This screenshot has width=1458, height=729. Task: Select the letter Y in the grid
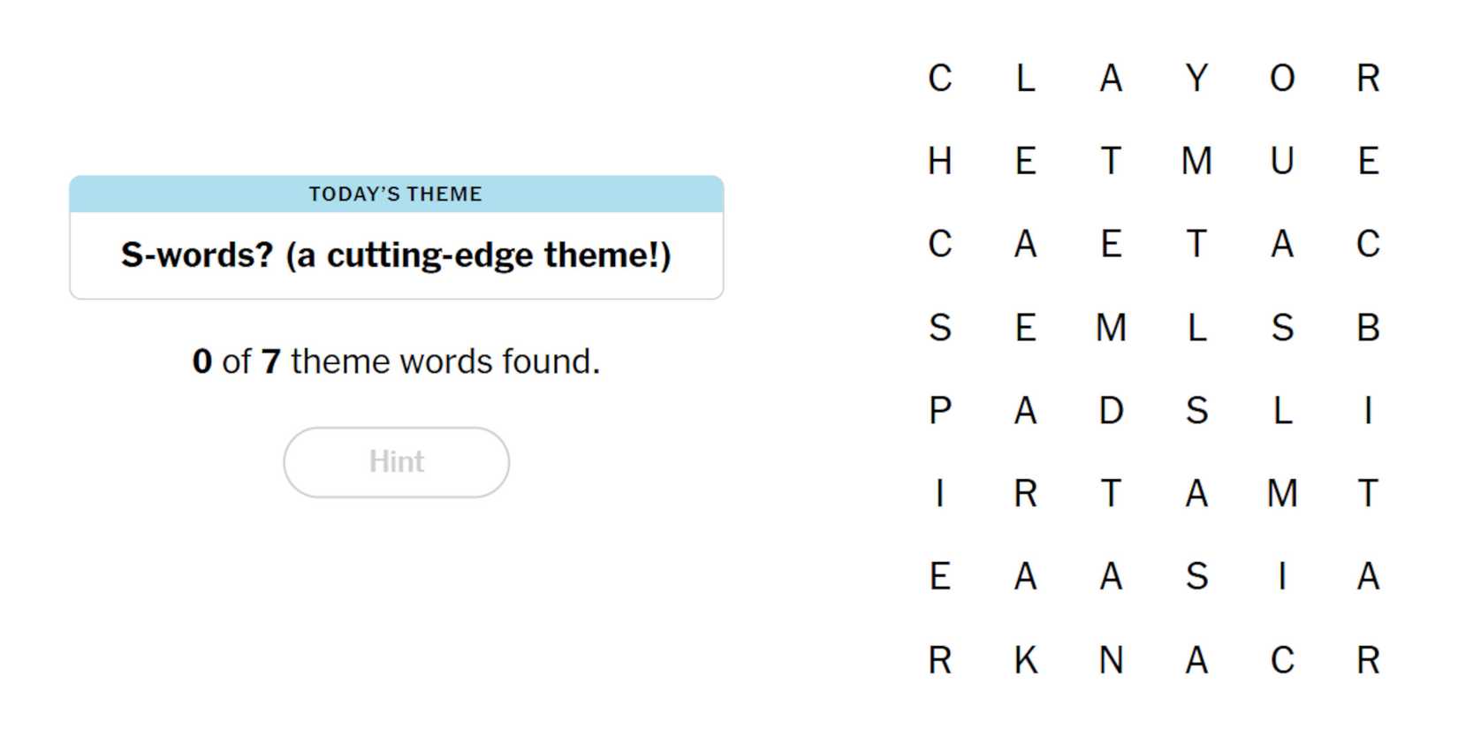1196,79
